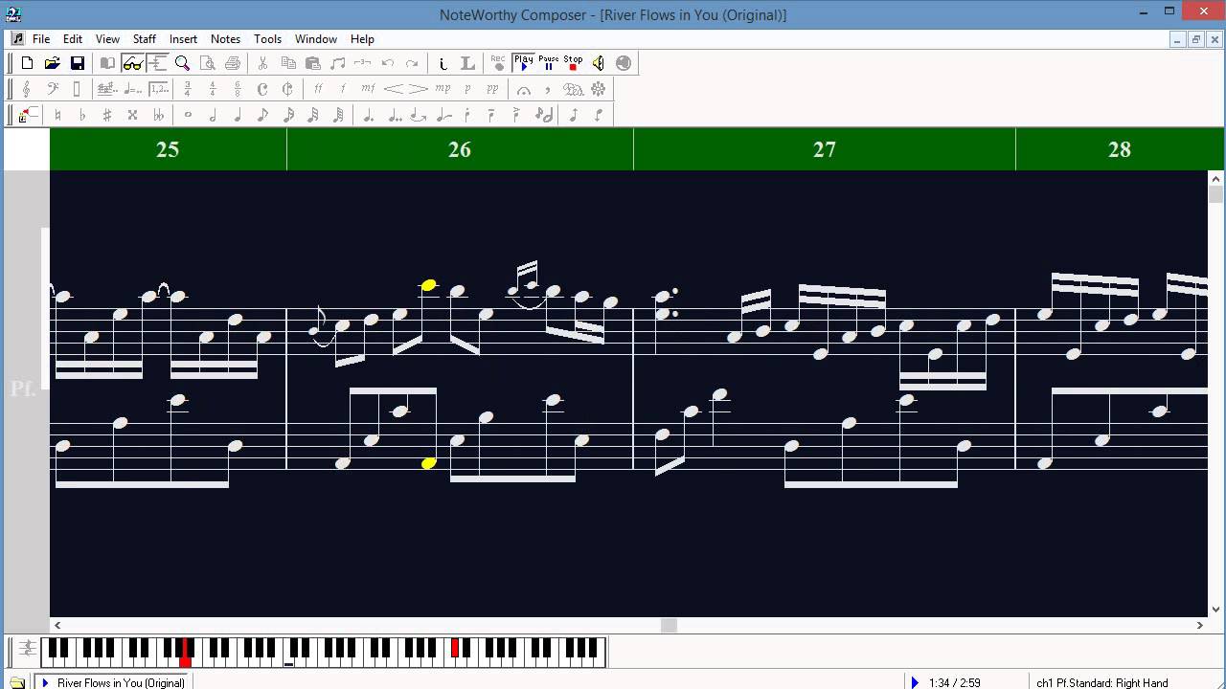Insert a bass clef
This screenshot has width=1226, height=689.
coord(53,89)
